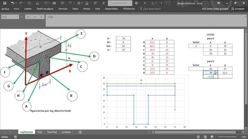
Task: Click the horizontal scrollbar right arrow
Action: coord(243,132)
